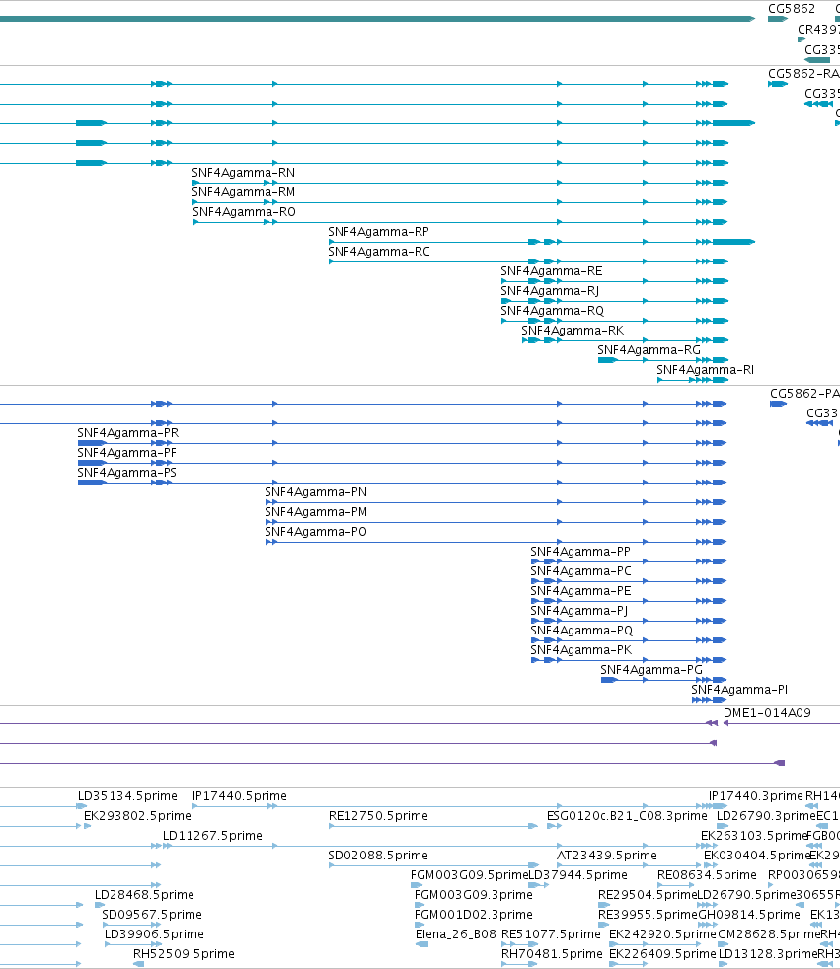Click the SNF4Agamma-PE protein label
Viewport: 840px width, 969px height.
(580, 591)
